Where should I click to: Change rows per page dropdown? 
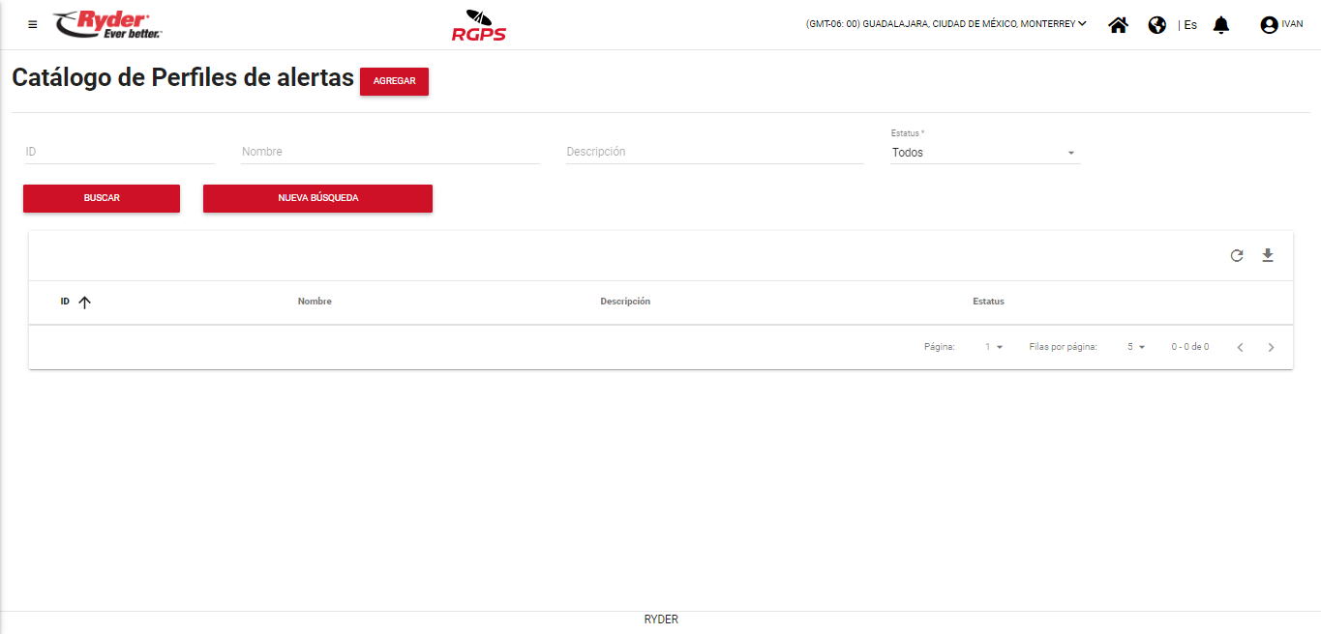coord(1136,347)
